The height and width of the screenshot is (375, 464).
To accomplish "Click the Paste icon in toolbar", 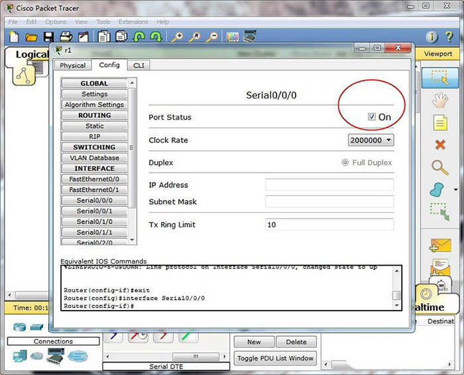I will 121,36.
